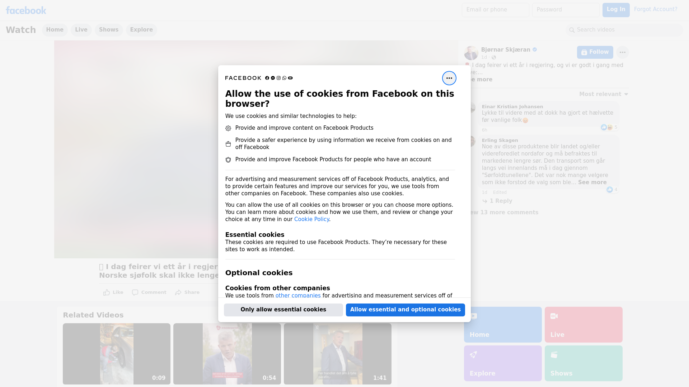Click the Comment speech bubble under the video

point(149,292)
